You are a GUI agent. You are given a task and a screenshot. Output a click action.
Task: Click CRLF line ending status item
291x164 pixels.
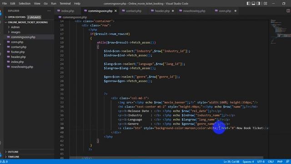(271, 162)
